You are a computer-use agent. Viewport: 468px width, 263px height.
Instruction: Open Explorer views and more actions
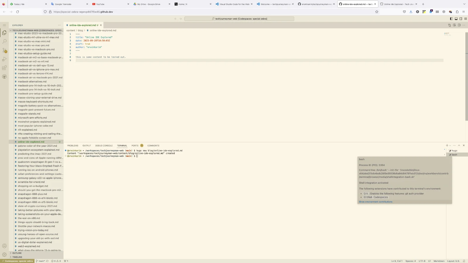click(59, 25)
